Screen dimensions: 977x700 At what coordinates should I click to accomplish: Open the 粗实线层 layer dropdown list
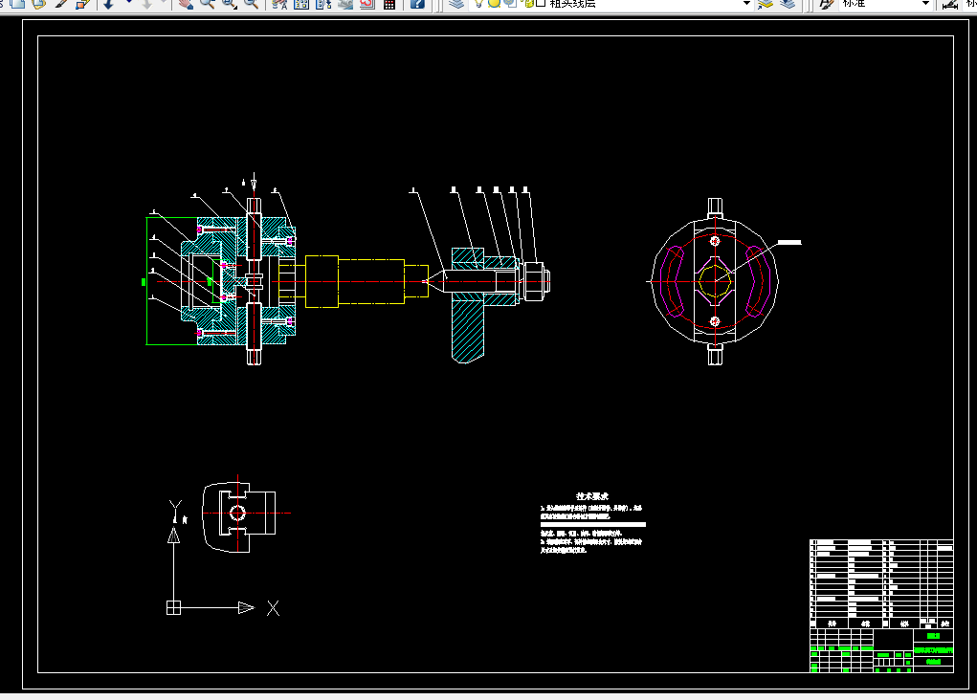pyautogui.click(x=746, y=3)
